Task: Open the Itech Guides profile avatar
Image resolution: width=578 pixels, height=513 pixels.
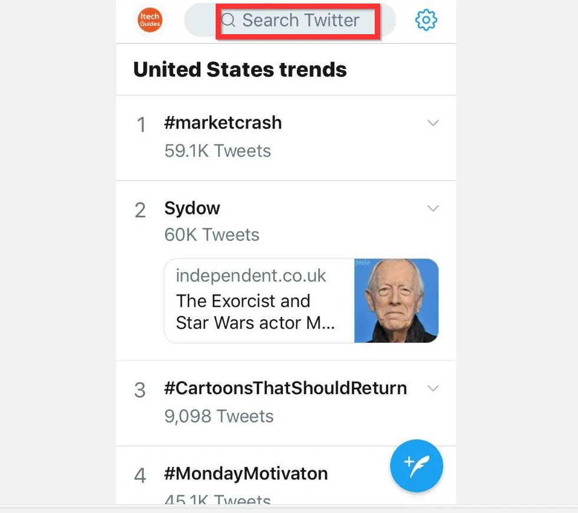Action: 150,21
